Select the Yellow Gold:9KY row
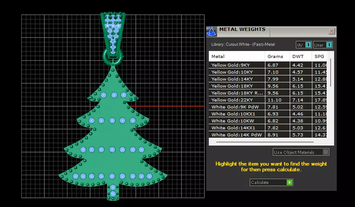The height and width of the screenshot is (207, 355). click(x=268, y=65)
